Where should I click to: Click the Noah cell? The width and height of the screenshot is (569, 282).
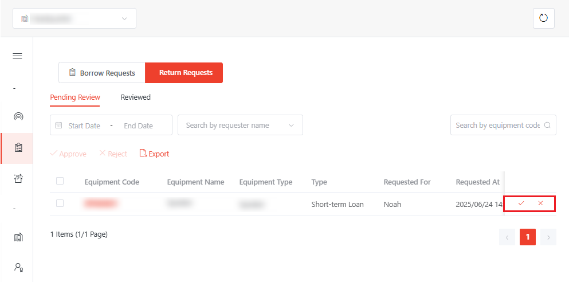coord(393,204)
